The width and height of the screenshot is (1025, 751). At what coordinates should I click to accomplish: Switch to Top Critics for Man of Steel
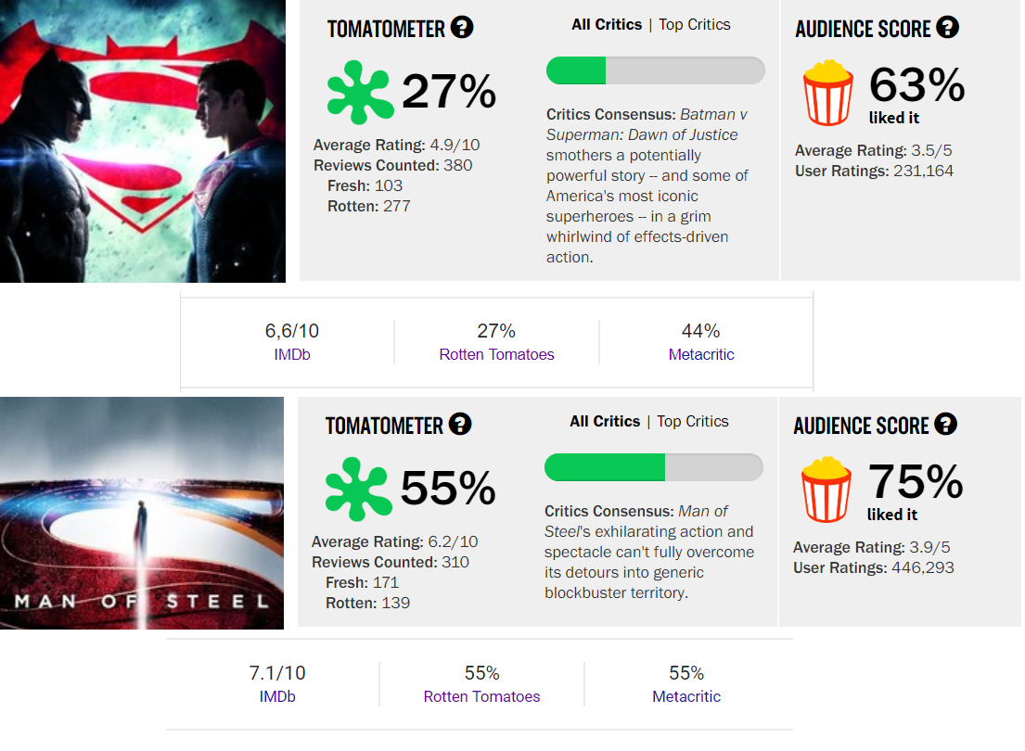692,422
